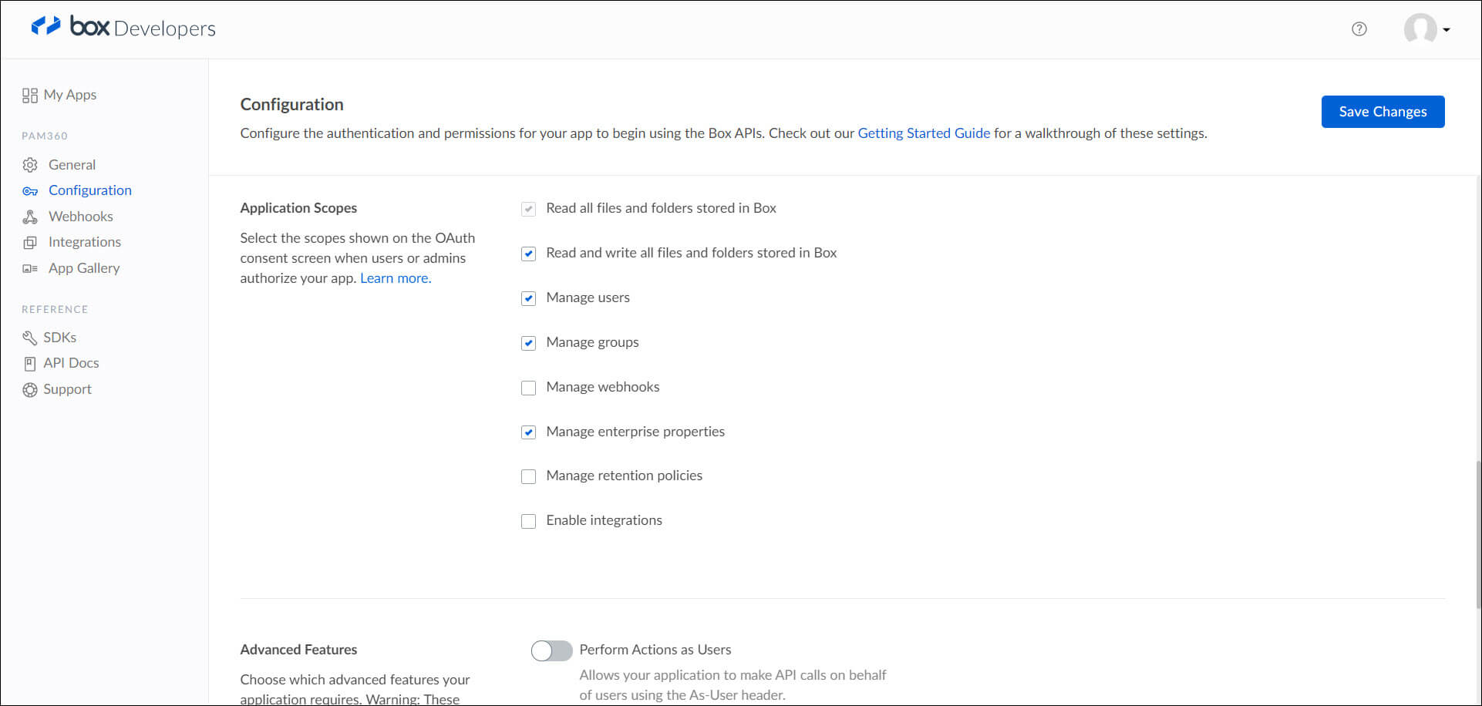The height and width of the screenshot is (706, 1482).
Task: Enable the Manage webhooks checkbox
Action: pos(528,388)
